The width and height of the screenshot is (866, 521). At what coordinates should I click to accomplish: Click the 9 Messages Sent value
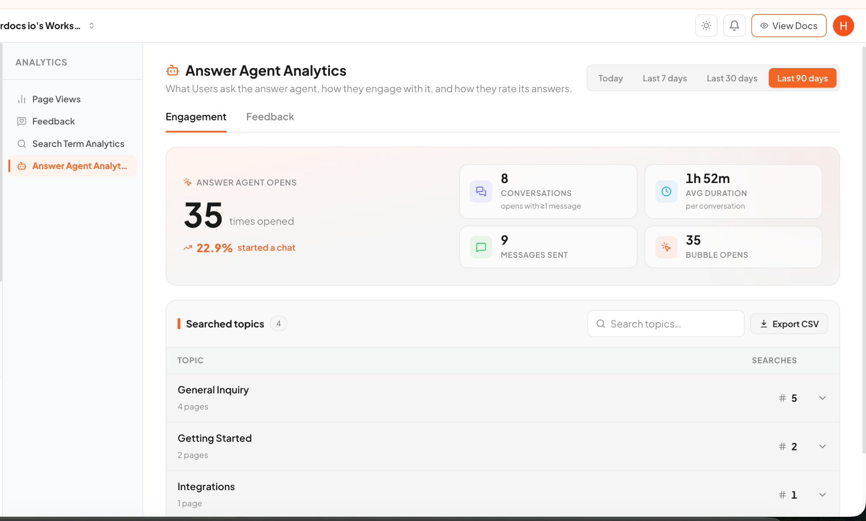(x=504, y=240)
